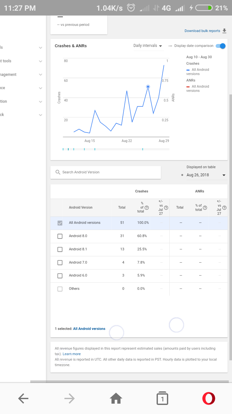Open the browser tabs counter

[162, 398]
